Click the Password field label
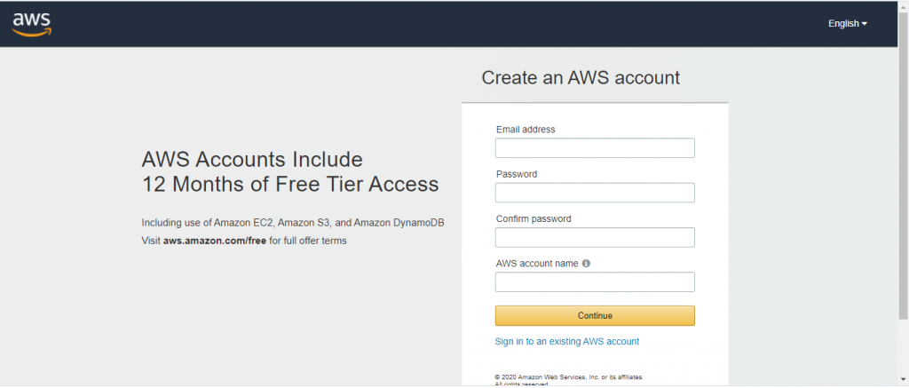Image resolution: width=909 pixels, height=388 pixels. [x=517, y=174]
